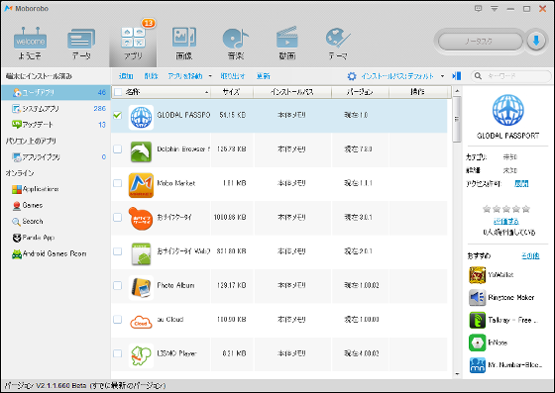Click the Dolphin Browser app icon
The width and height of the screenshot is (555, 393).
click(x=141, y=151)
